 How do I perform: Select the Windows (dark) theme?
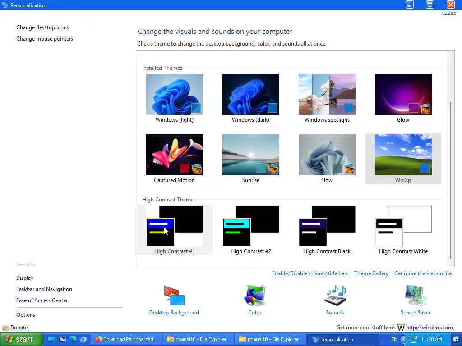[x=251, y=99]
